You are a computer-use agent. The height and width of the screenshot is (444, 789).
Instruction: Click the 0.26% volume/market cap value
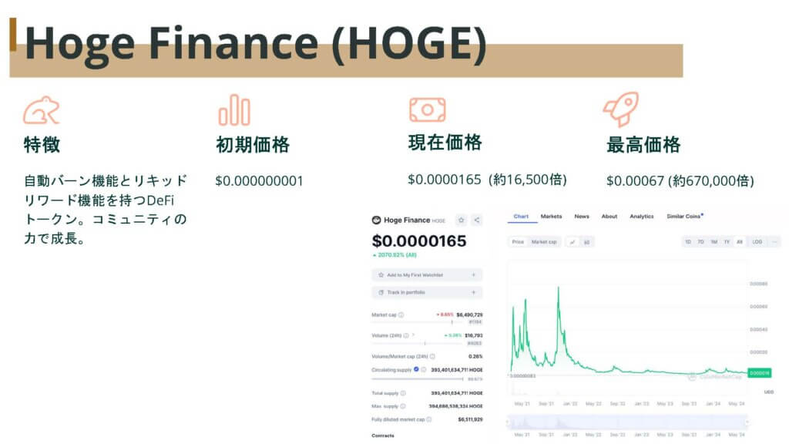(475, 356)
